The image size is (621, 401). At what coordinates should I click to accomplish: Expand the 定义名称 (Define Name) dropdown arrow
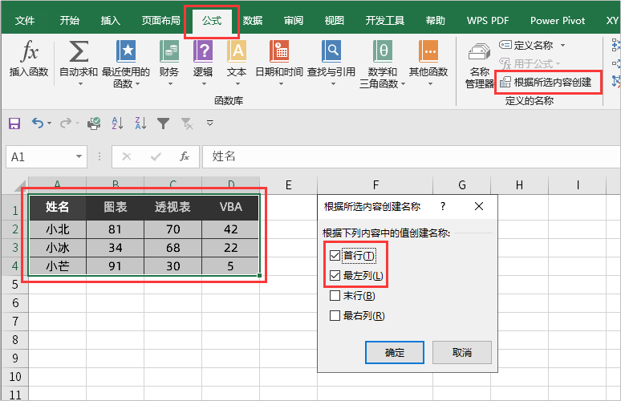(x=562, y=46)
